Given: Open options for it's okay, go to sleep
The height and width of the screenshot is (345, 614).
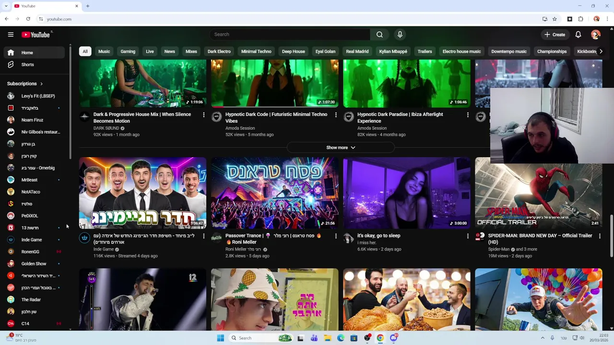Looking at the screenshot, I should tap(468, 236).
